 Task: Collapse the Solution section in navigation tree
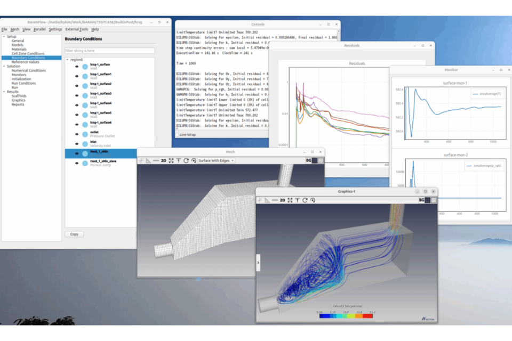(4, 66)
